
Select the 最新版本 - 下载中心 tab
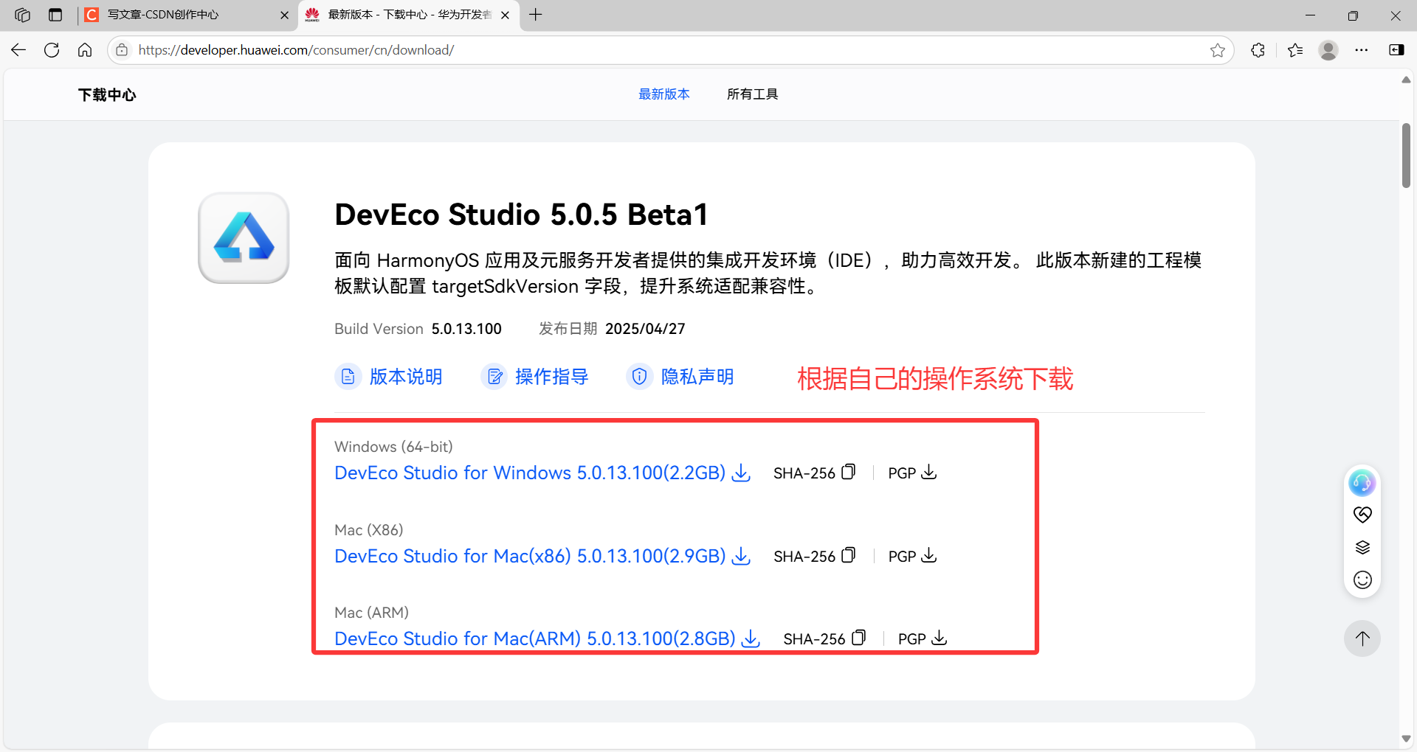409,15
